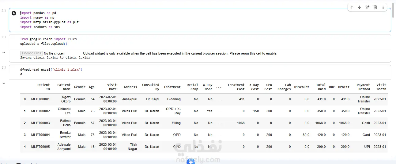The height and width of the screenshot is (164, 396).
Task: Select the MLPT00004 patient ID cell
Action: 40,135
